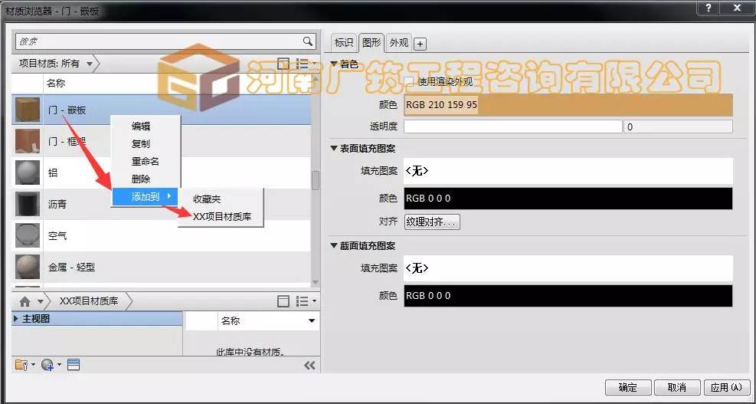Select 沥青 material name
This screenshot has height=404, width=756.
(x=57, y=204)
